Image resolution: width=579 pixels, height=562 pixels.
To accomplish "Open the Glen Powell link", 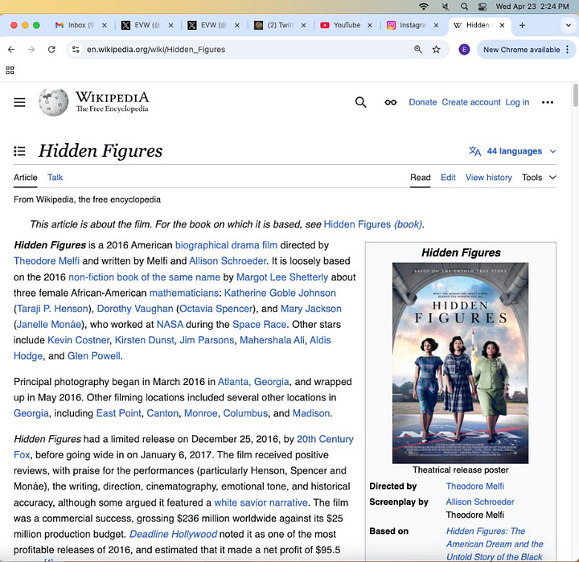I will 94,356.
